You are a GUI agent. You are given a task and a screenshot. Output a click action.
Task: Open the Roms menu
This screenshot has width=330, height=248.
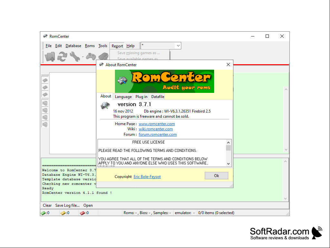(90, 46)
